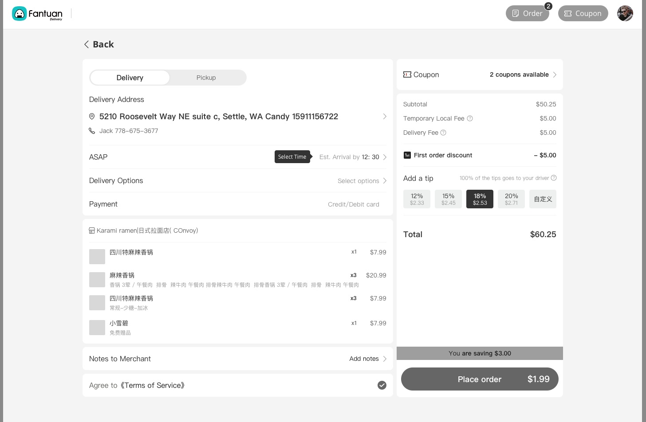Click the coupon ticket icon in Coupon row
Screen dimensions: 646x422
click(407, 74)
